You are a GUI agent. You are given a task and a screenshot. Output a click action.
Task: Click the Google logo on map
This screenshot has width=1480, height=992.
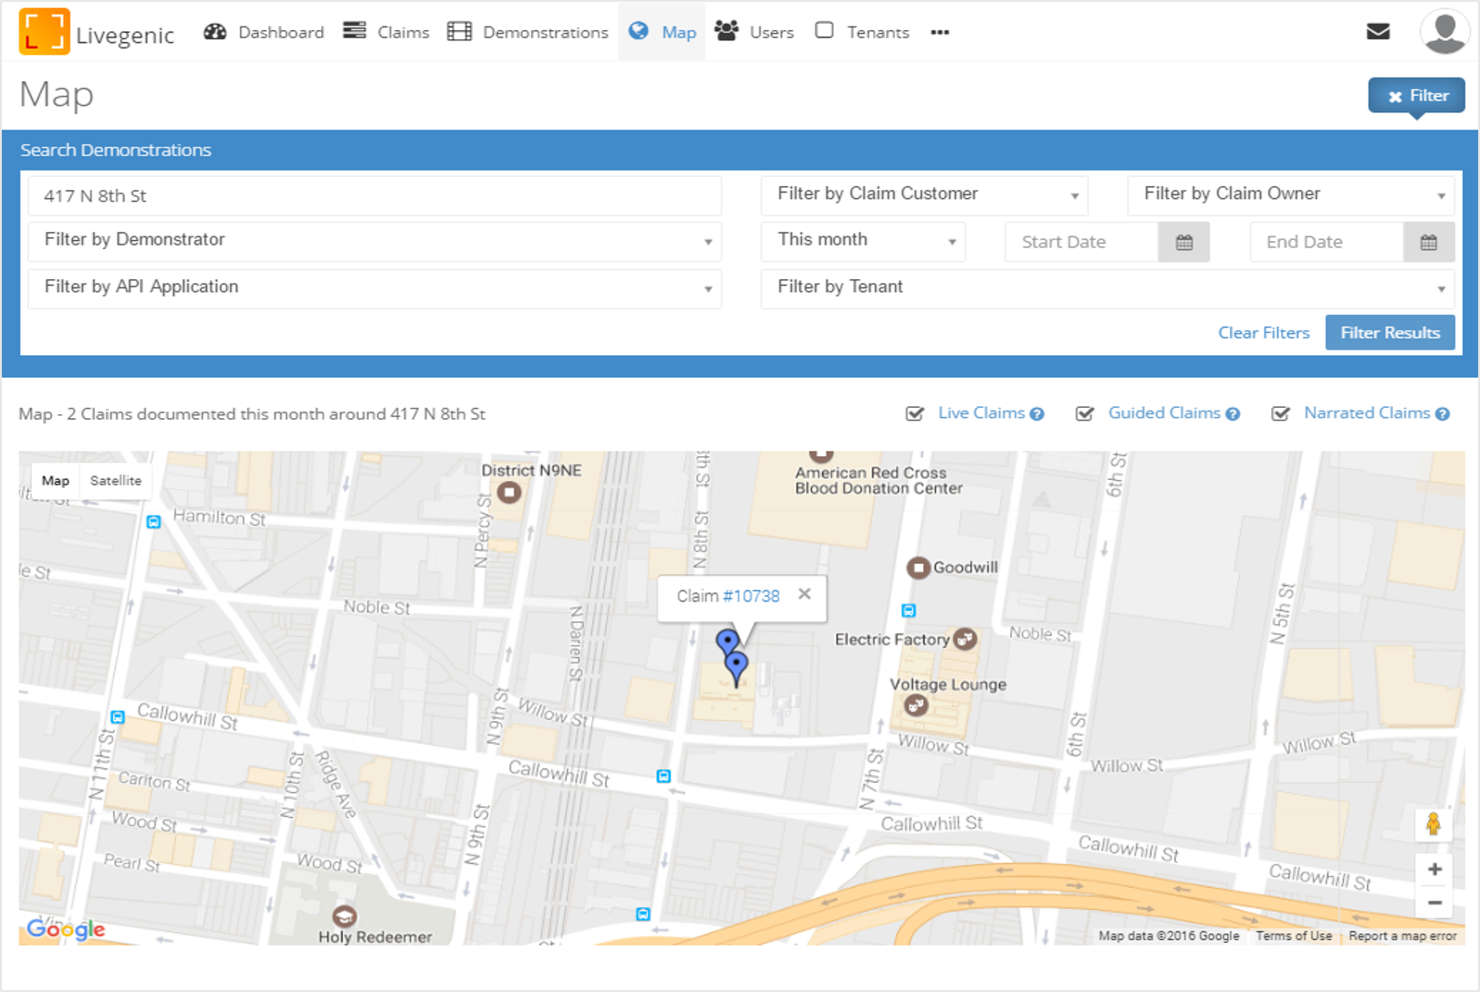coord(66,929)
